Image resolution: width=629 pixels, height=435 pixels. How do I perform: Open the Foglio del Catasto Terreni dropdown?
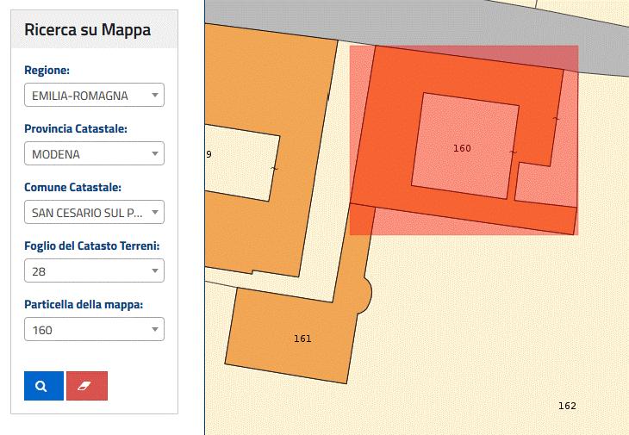tap(94, 270)
